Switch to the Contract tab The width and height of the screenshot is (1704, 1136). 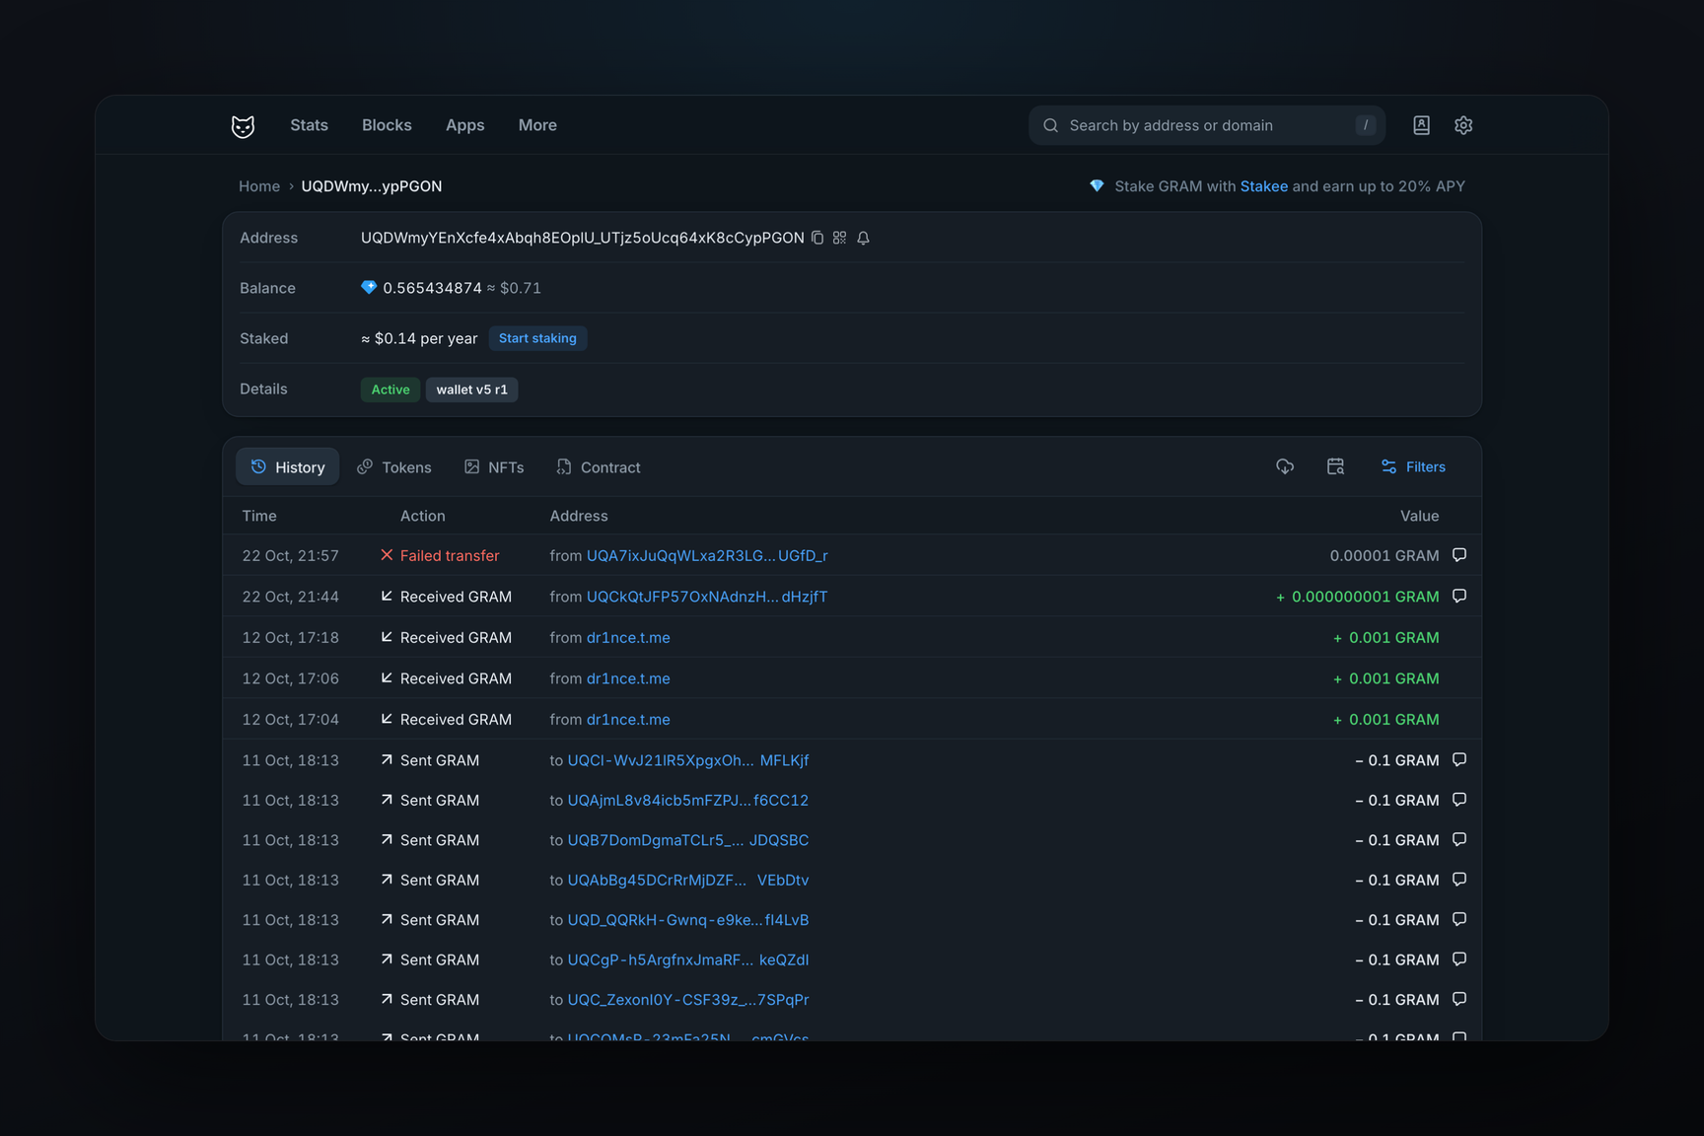click(x=599, y=467)
